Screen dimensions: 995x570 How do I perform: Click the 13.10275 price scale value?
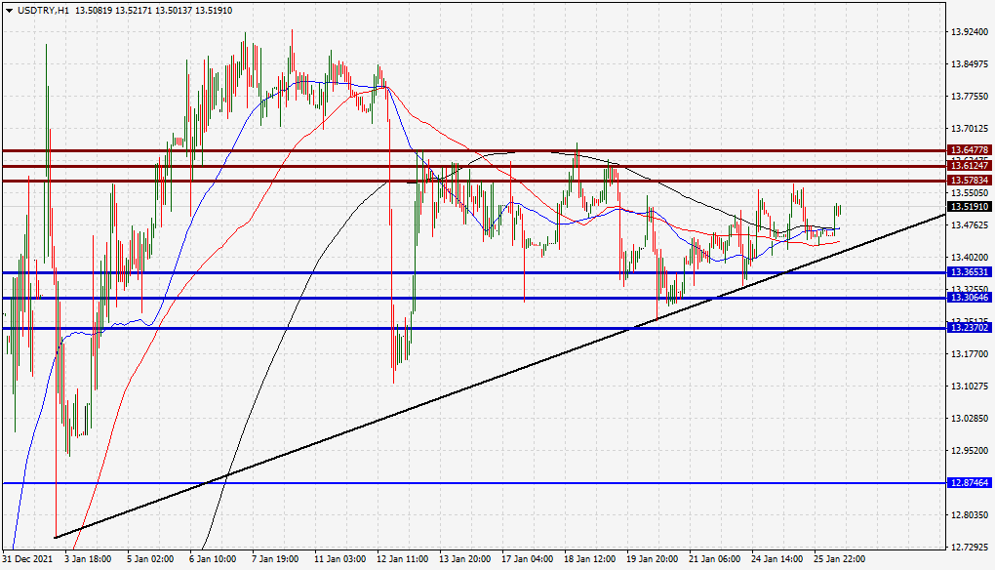[970, 387]
